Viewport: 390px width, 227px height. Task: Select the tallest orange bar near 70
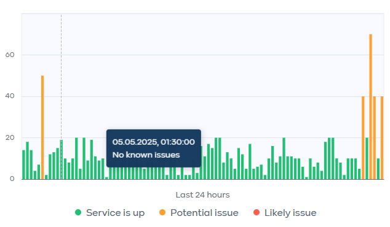point(370,107)
